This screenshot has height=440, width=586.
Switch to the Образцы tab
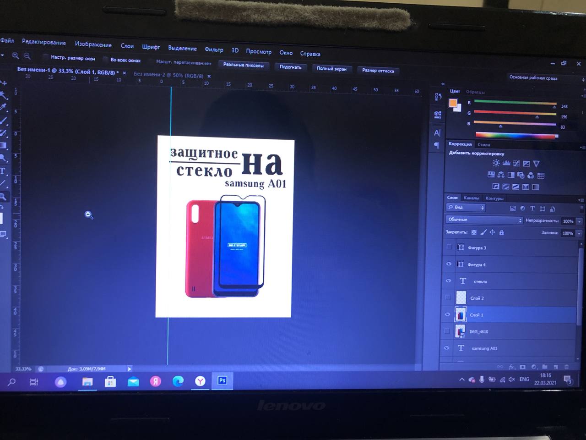[x=475, y=92]
